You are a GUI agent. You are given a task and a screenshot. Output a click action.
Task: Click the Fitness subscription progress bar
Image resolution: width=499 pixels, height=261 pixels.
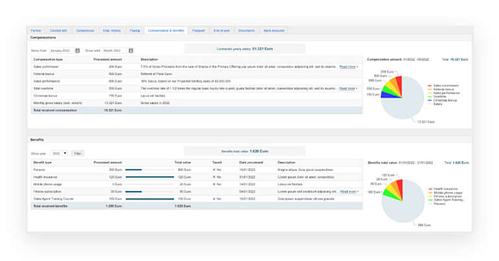pos(149,192)
